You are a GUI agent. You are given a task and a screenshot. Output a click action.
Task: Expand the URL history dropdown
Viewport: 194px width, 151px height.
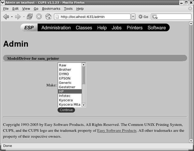[133, 17]
